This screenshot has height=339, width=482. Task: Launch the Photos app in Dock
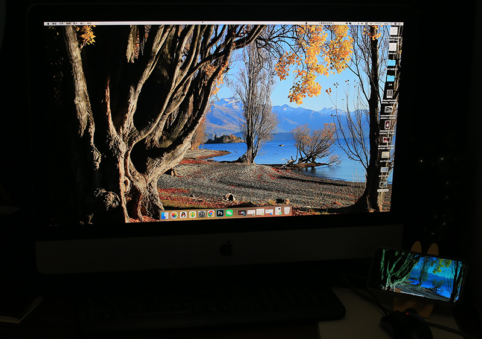(x=174, y=215)
